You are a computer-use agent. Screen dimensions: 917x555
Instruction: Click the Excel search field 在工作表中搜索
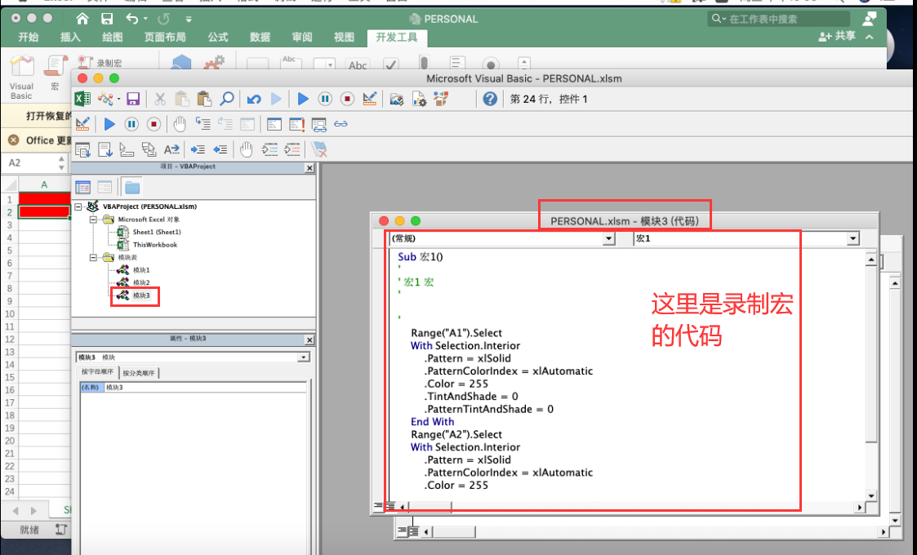click(x=778, y=20)
